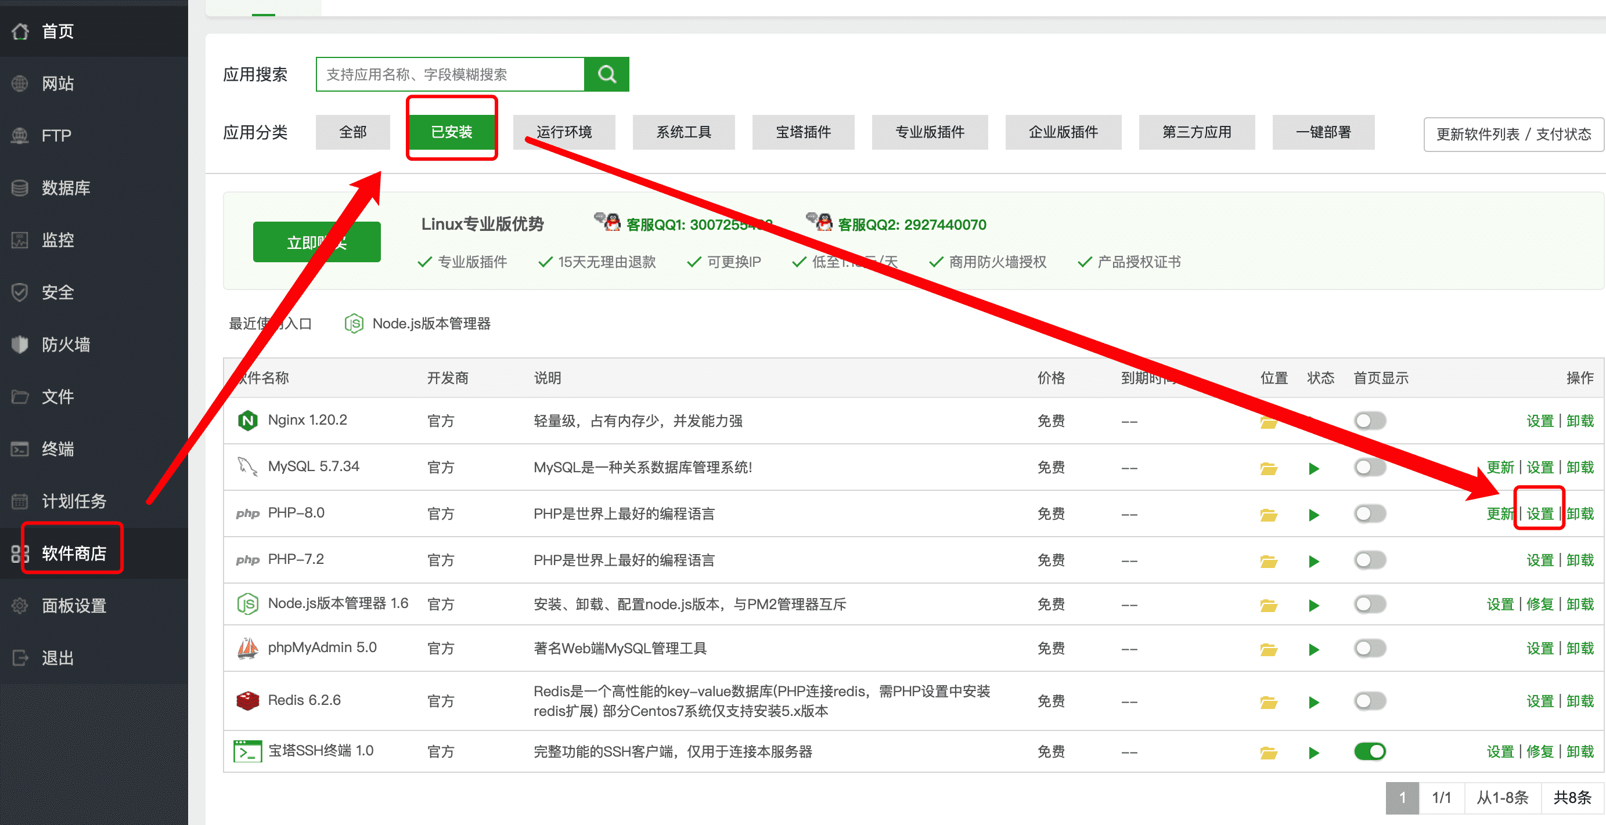Toggle PHP-7.2 首页显示 switch

coord(1370,559)
